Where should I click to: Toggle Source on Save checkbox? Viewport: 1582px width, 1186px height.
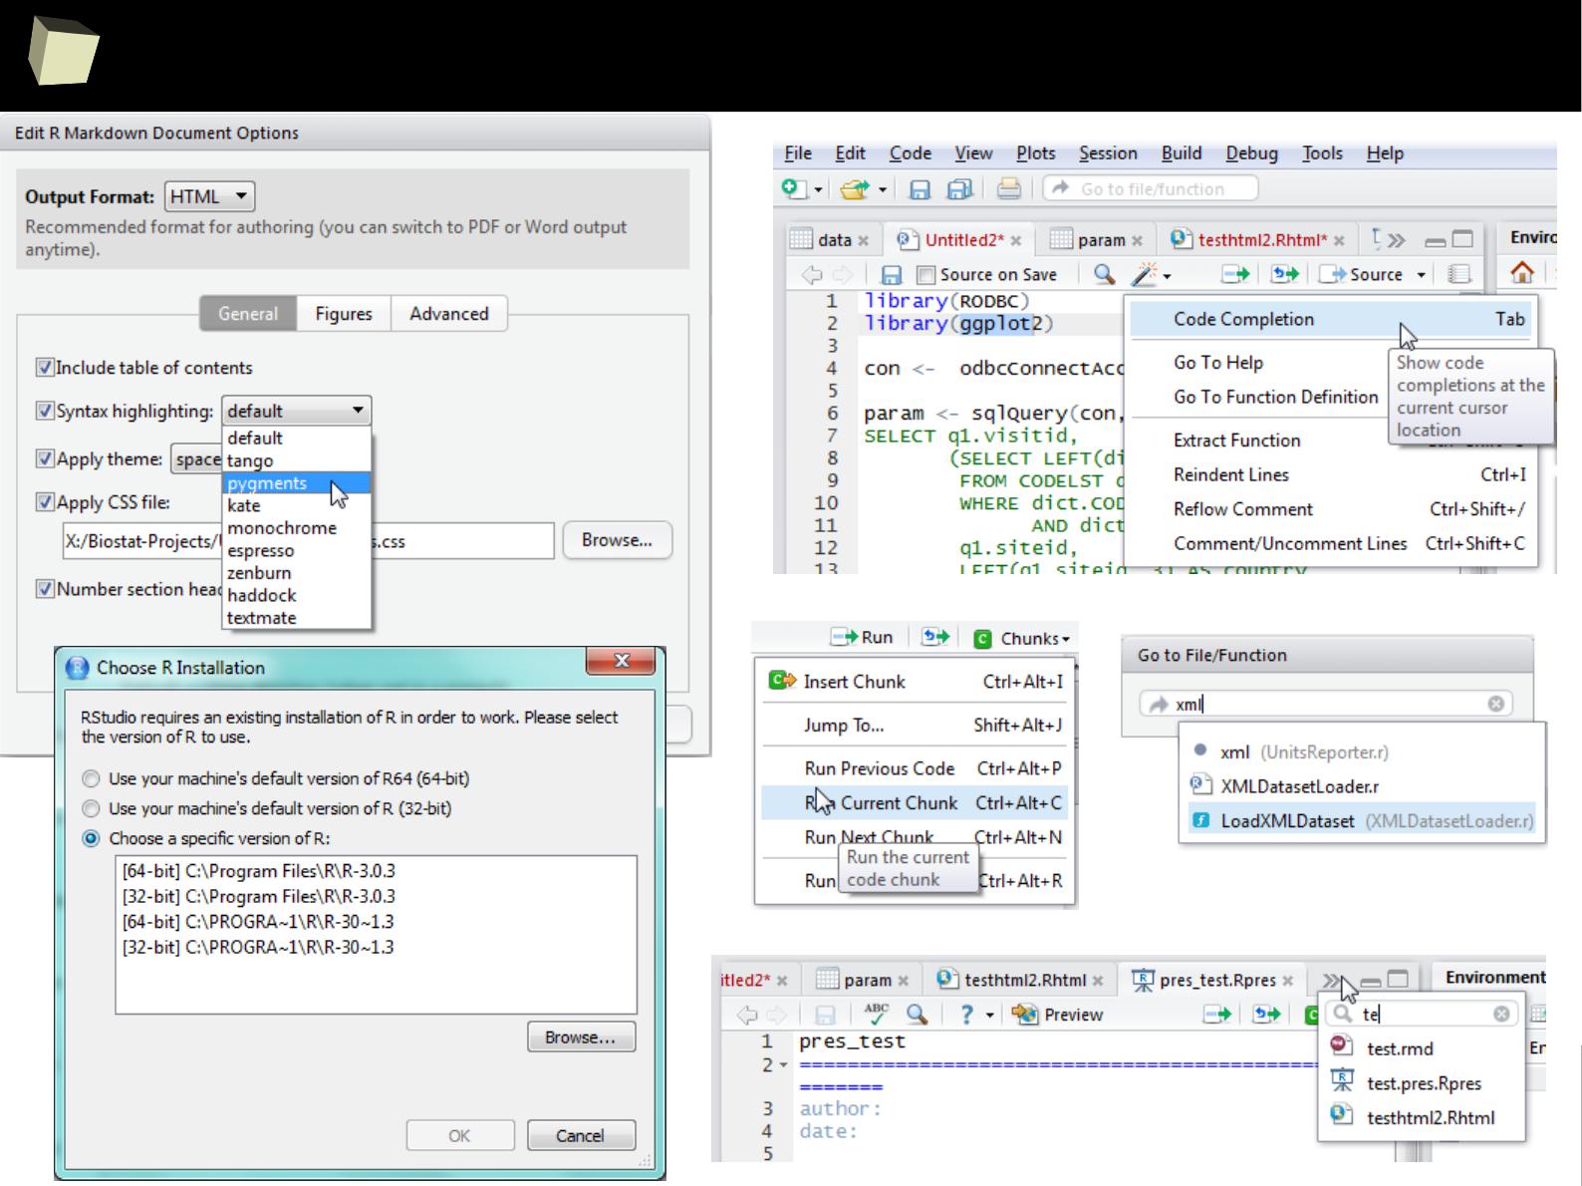click(x=926, y=275)
